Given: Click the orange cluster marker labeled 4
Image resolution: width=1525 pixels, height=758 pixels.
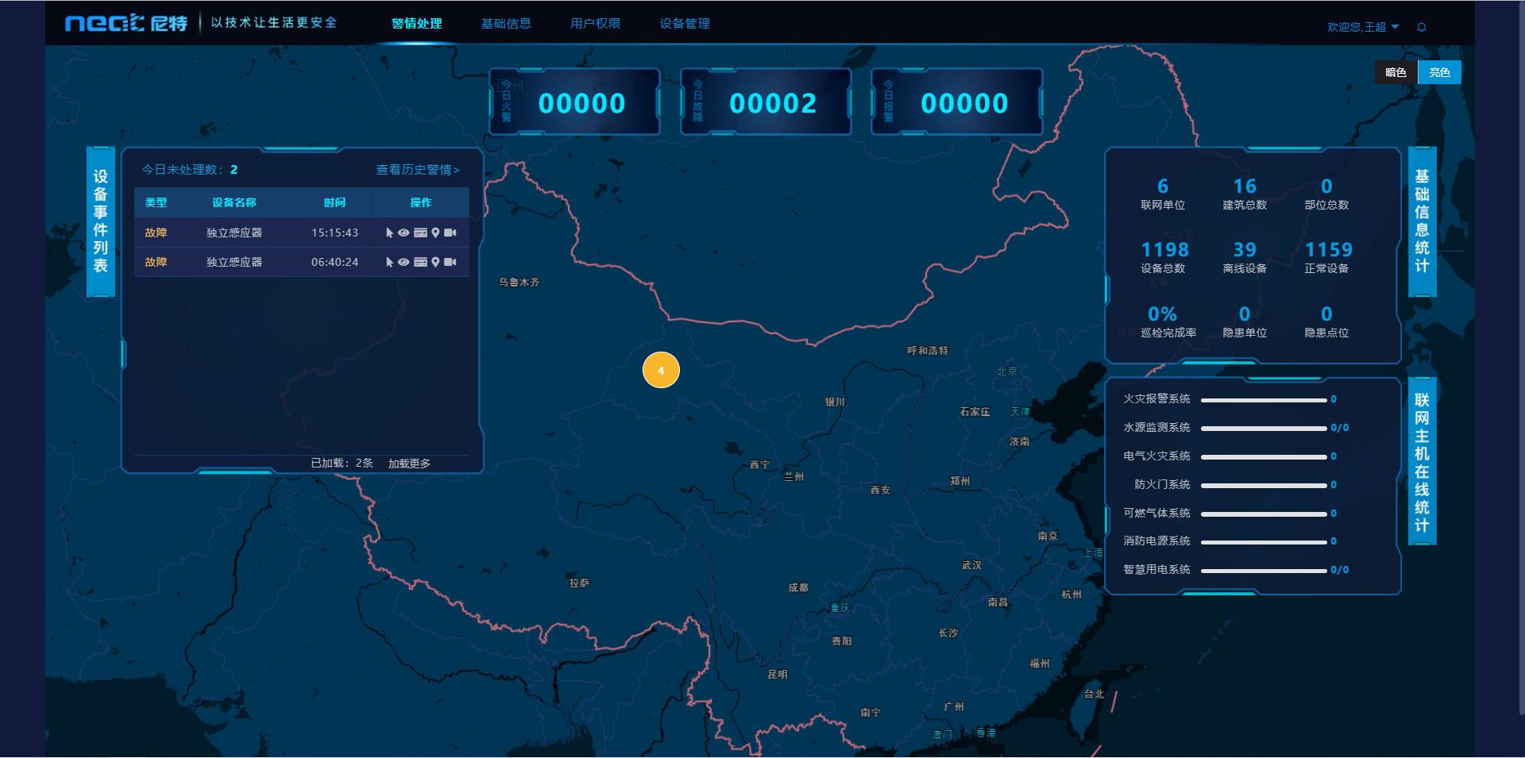Looking at the screenshot, I should click(x=661, y=371).
